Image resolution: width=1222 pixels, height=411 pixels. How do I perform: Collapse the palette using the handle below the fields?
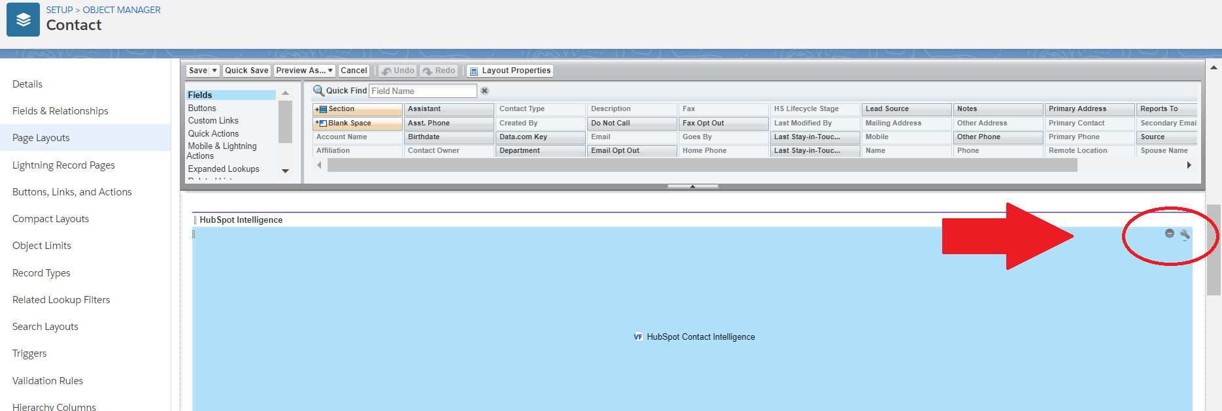click(x=692, y=187)
